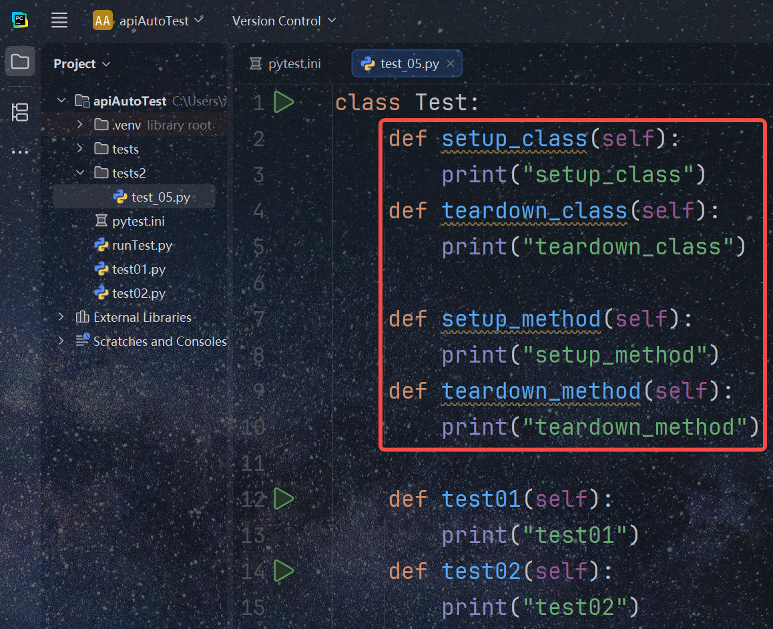The width and height of the screenshot is (773, 629).
Task: Select test01.py in project tree
Action: [134, 270]
